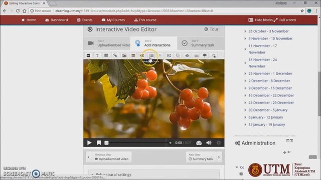The image size is (321, 180).
Task: Go back in the browser
Action: coord(5,11)
